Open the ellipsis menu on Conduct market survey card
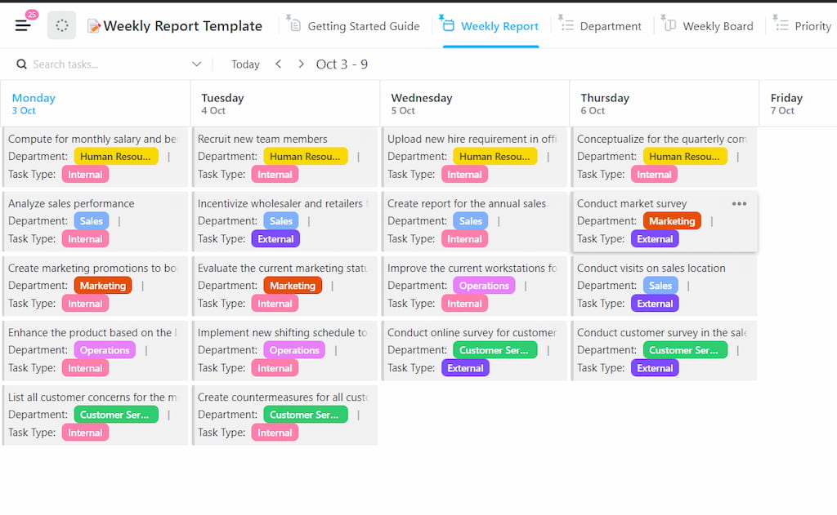 pyautogui.click(x=740, y=203)
